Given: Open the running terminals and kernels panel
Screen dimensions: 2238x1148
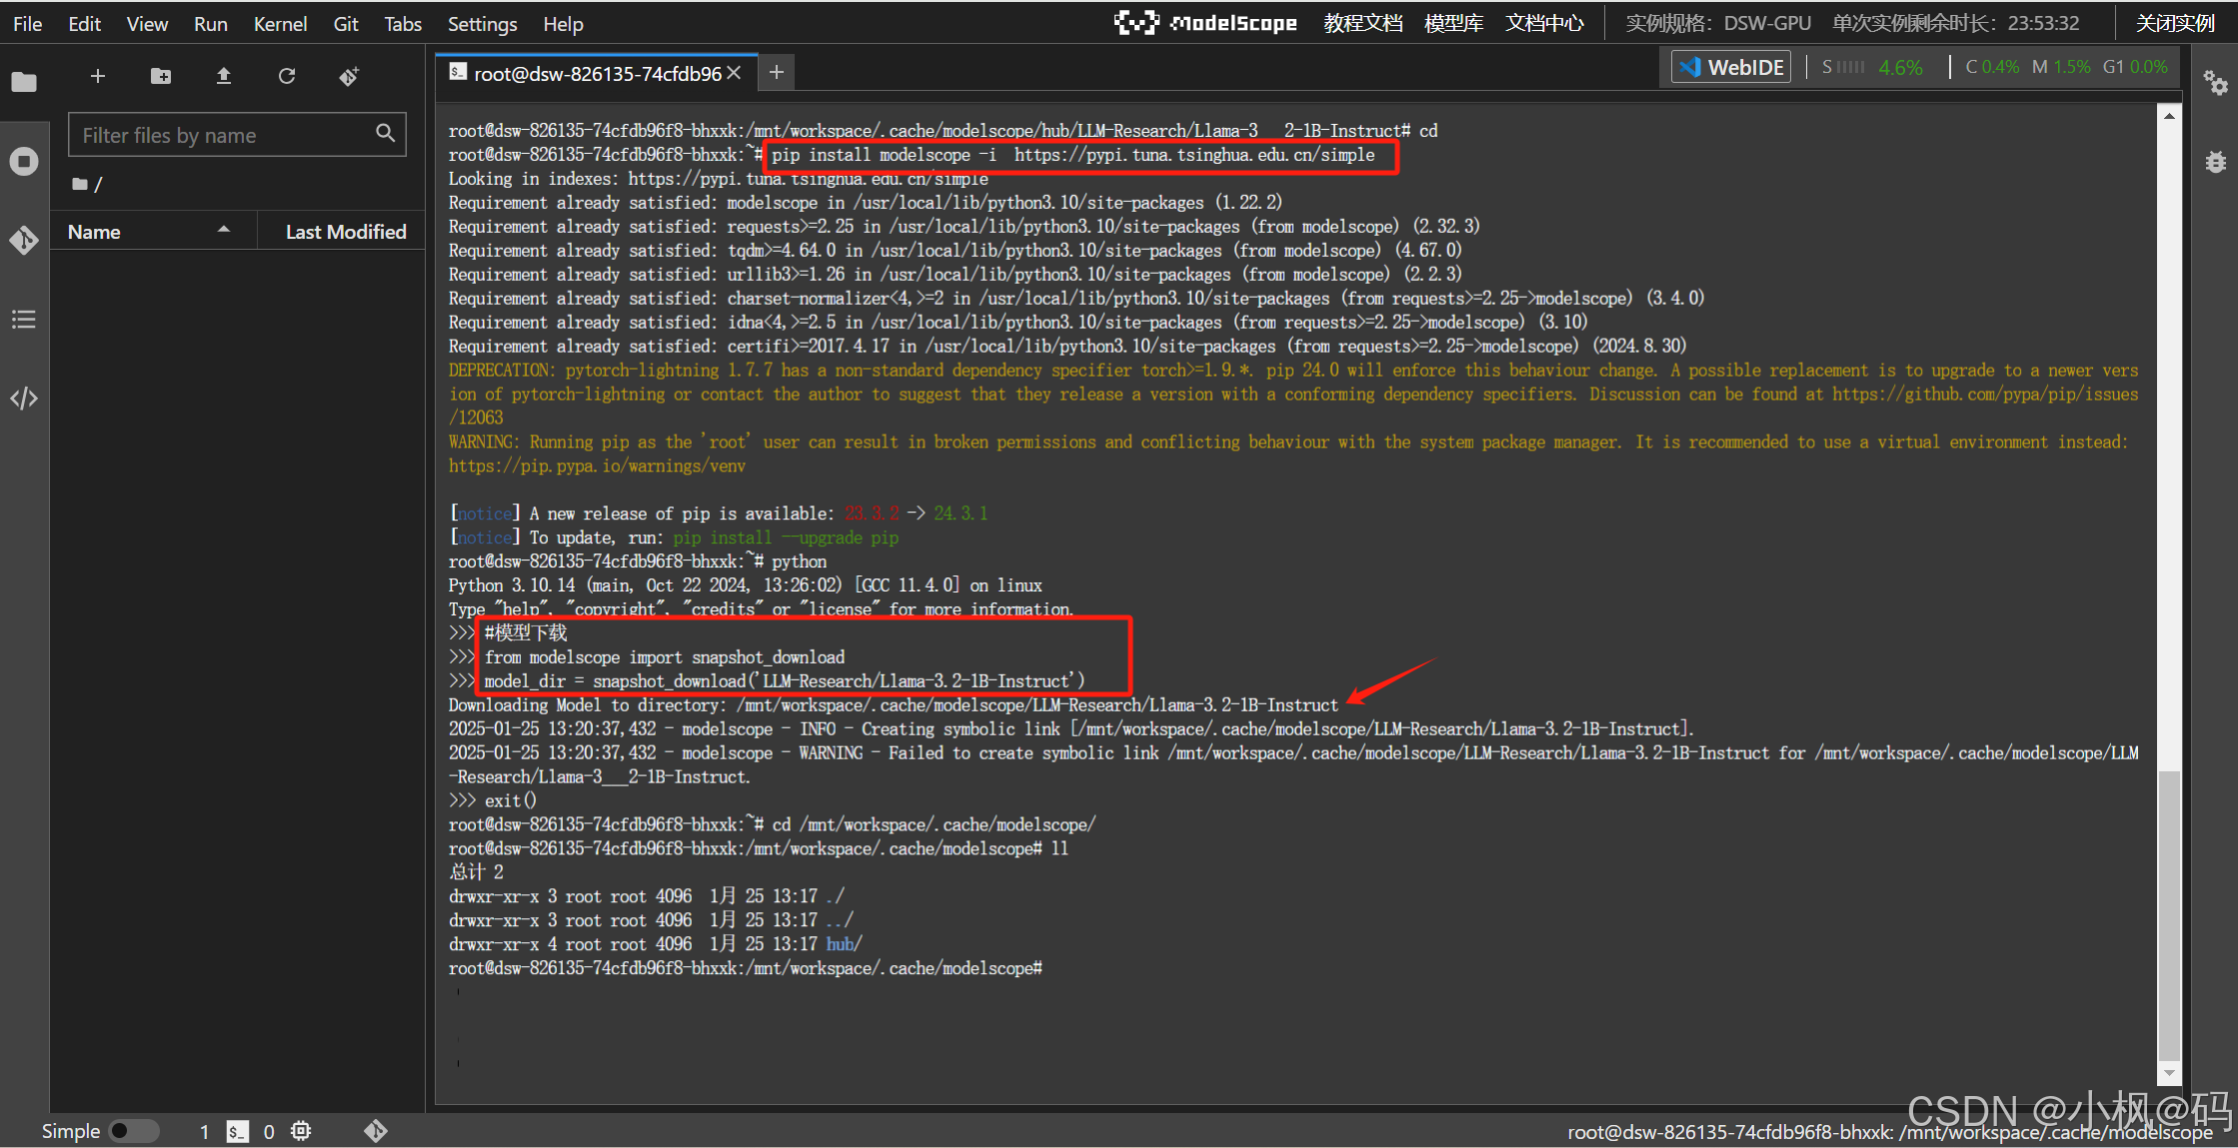Looking at the screenshot, I should click(x=24, y=161).
